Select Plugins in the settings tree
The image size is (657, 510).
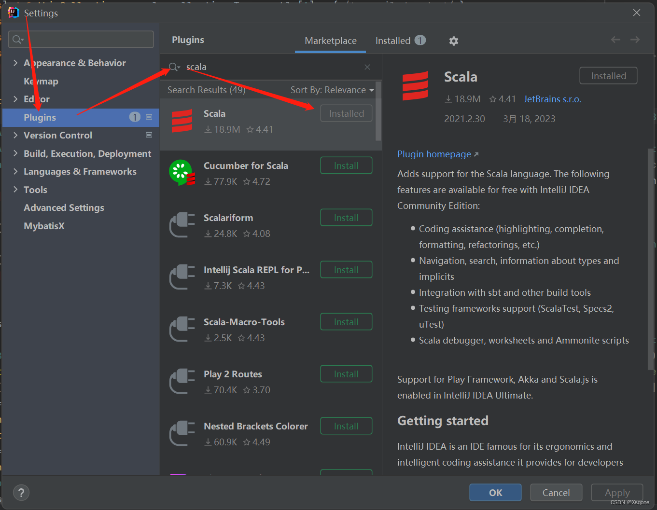point(81,117)
